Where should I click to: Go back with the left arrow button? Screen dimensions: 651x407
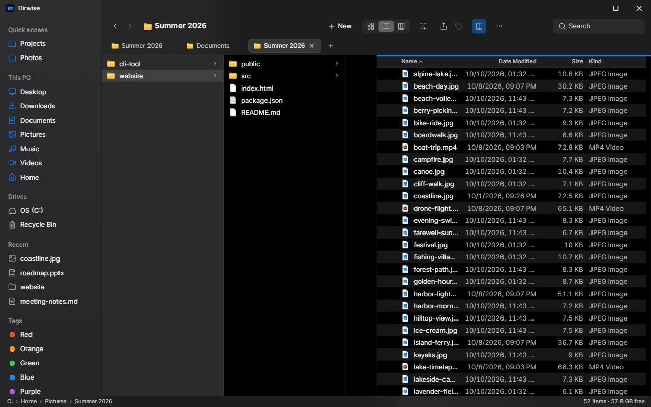coord(115,26)
